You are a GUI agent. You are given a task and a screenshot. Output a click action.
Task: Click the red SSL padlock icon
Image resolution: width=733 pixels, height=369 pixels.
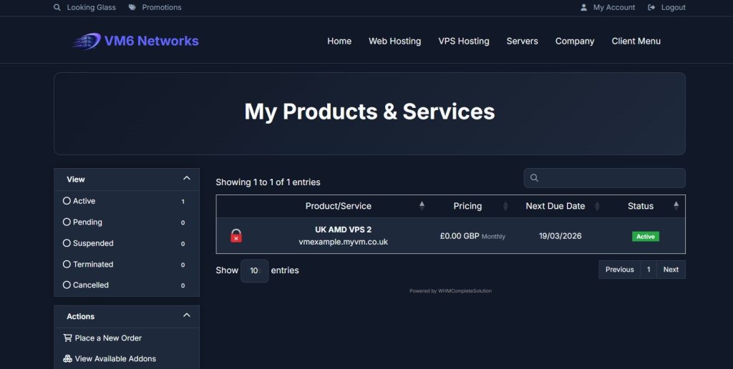(x=236, y=235)
